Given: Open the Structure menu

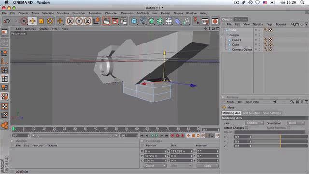Looking at the screenshot, I should coord(63,13).
